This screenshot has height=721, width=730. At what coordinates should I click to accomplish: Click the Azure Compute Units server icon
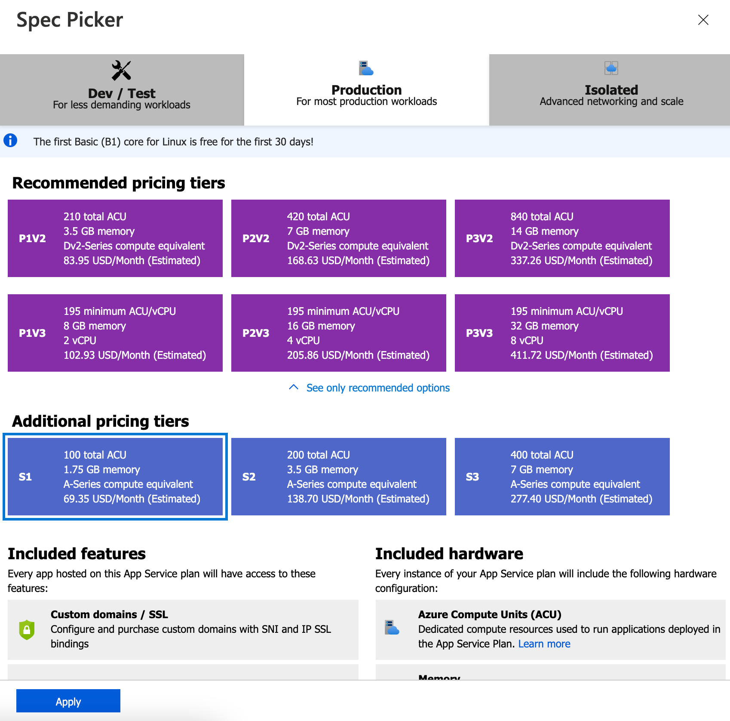coord(392,628)
